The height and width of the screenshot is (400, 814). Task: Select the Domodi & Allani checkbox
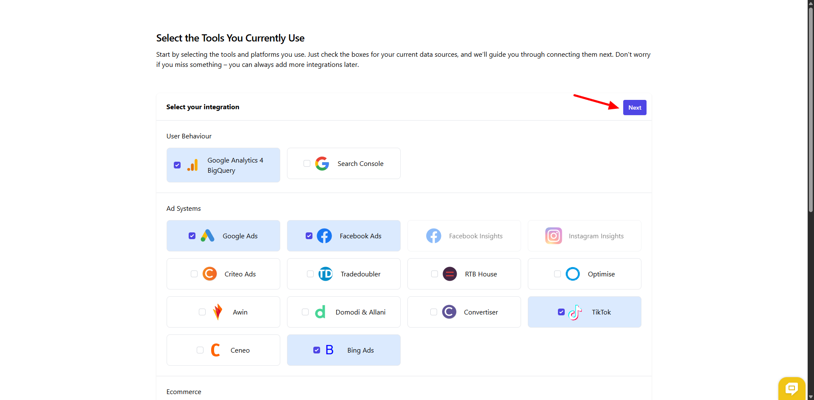coord(305,312)
